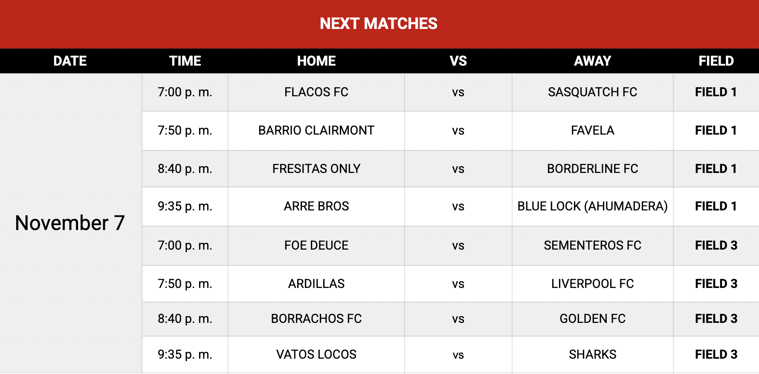Select the FIELD column header
This screenshot has width=759, height=374.
coord(716,61)
